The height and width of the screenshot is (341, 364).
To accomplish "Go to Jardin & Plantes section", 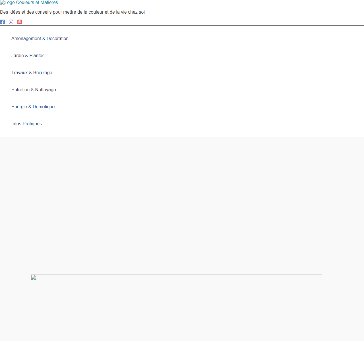I will tap(28, 56).
